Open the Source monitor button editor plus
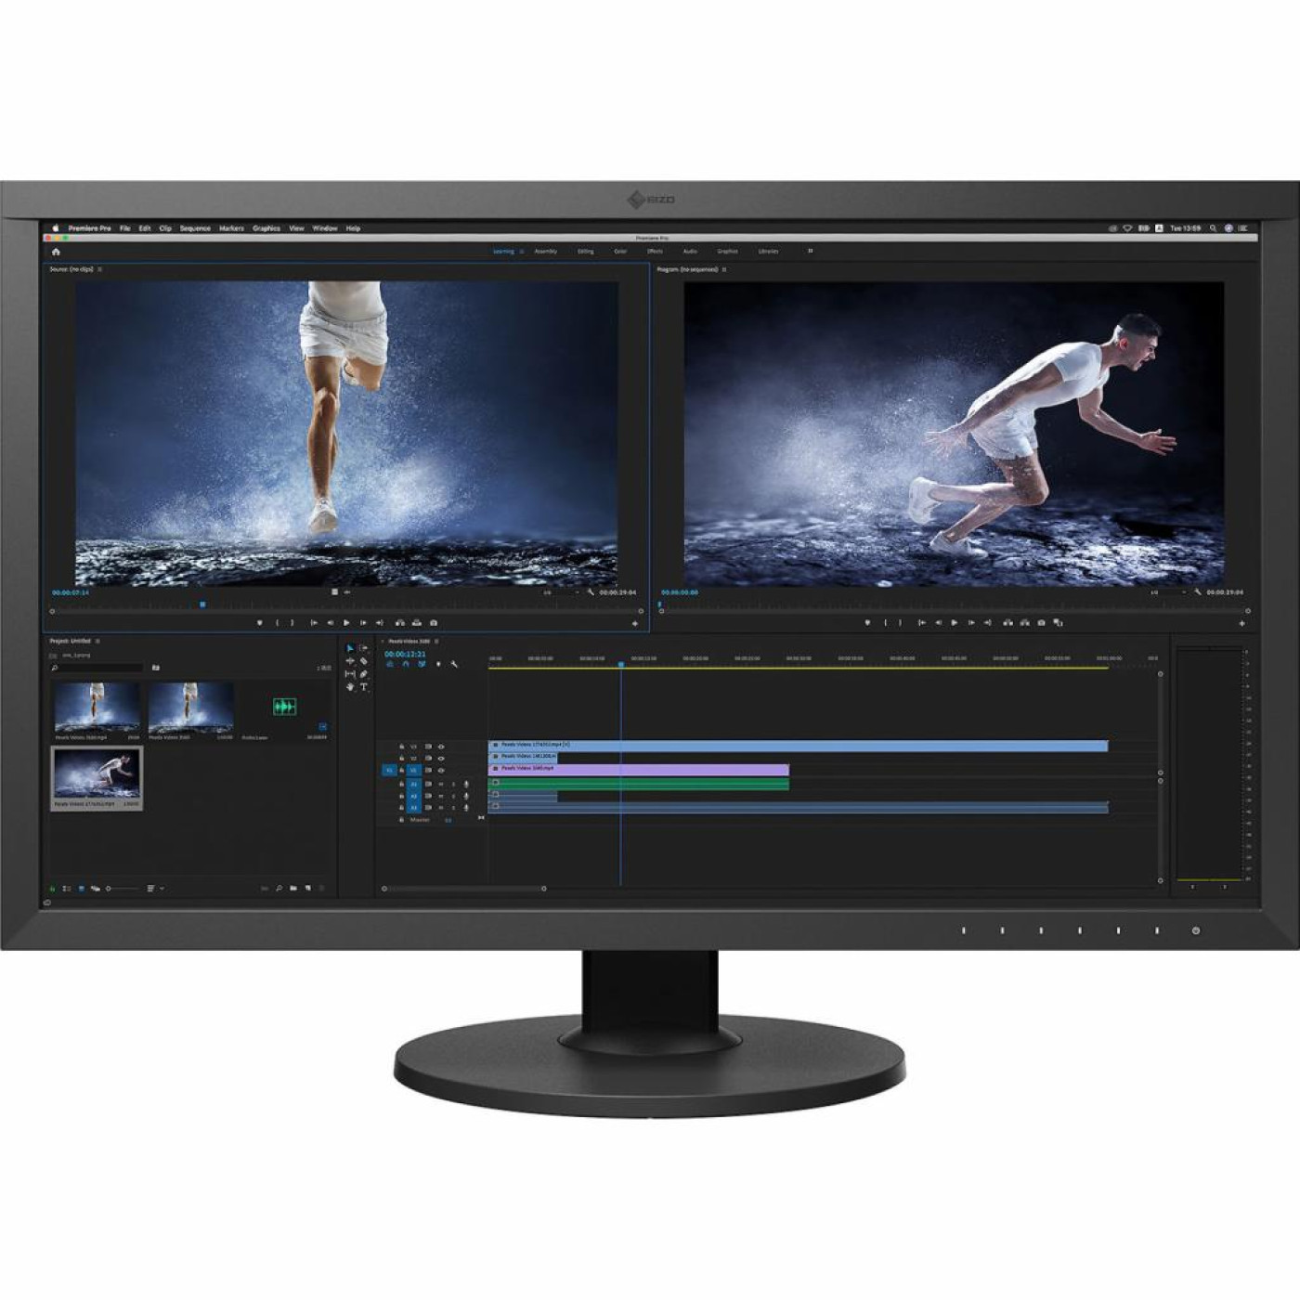The width and height of the screenshot is (1300, 1300). [635, 624]
